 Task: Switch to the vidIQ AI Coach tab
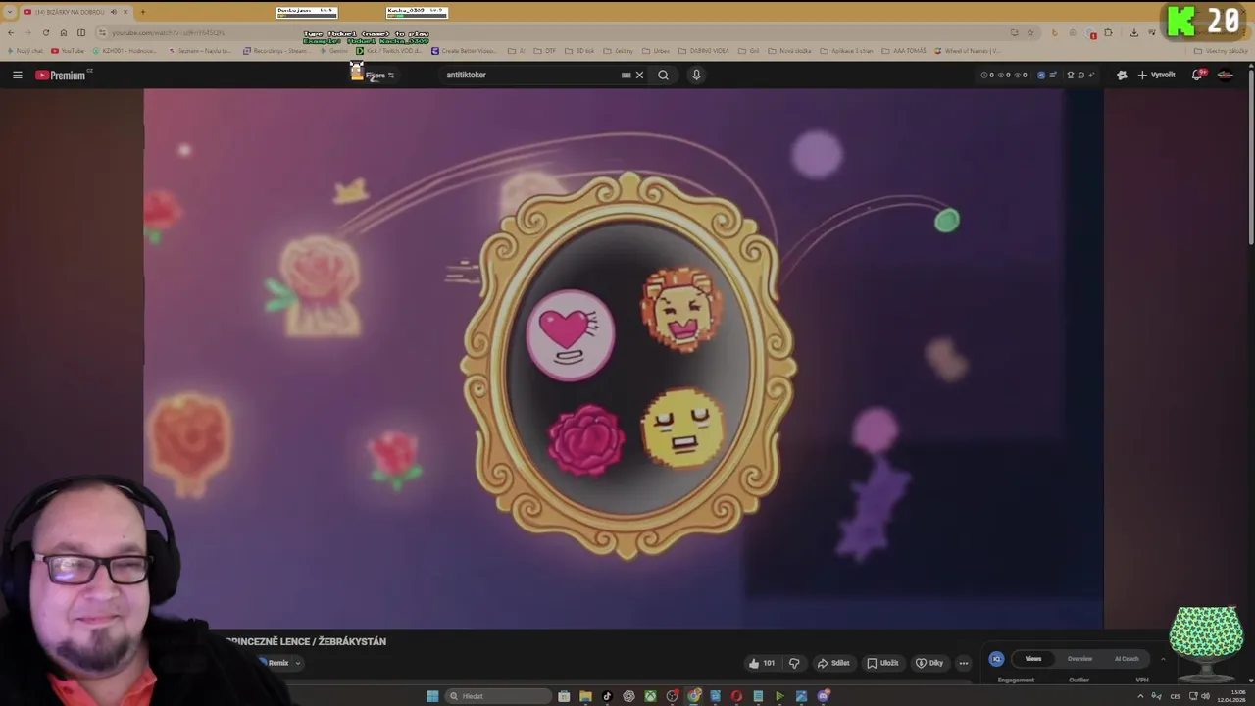[1127, 659]
